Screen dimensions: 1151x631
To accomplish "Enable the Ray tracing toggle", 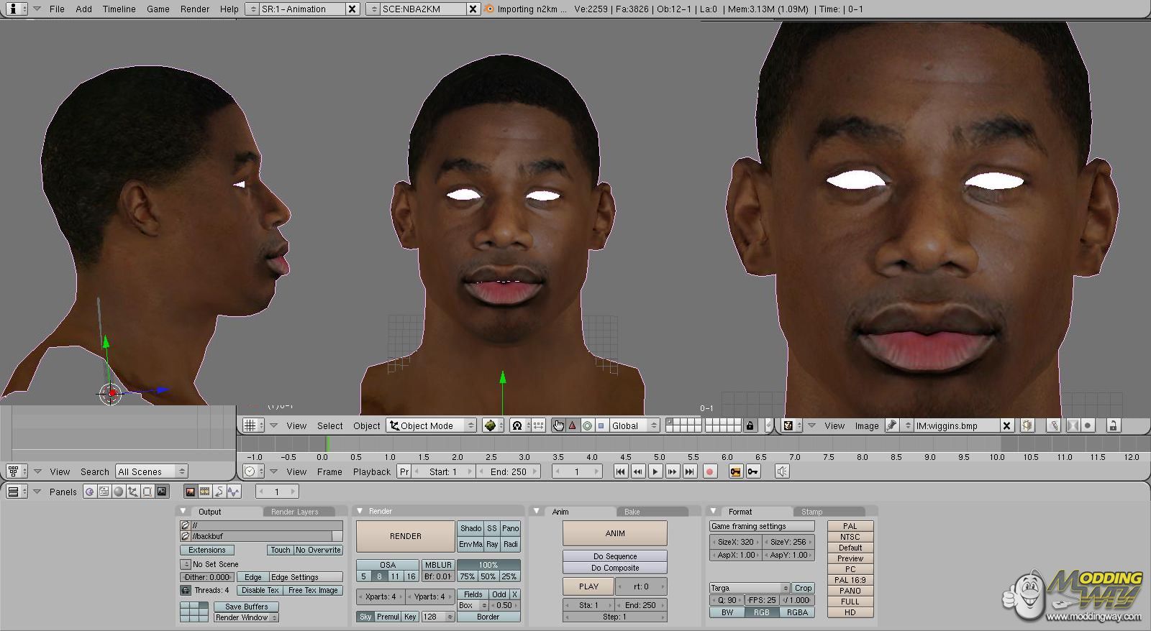I will point(492,544).
